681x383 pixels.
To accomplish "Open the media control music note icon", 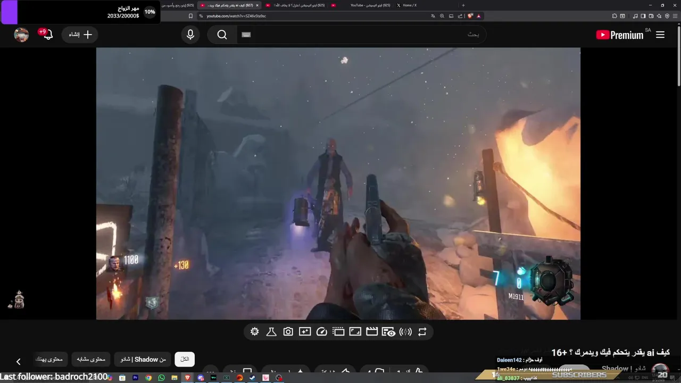I will [635, 16].
